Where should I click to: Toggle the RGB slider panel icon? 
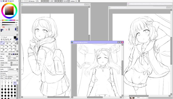(x=4, y=1)
